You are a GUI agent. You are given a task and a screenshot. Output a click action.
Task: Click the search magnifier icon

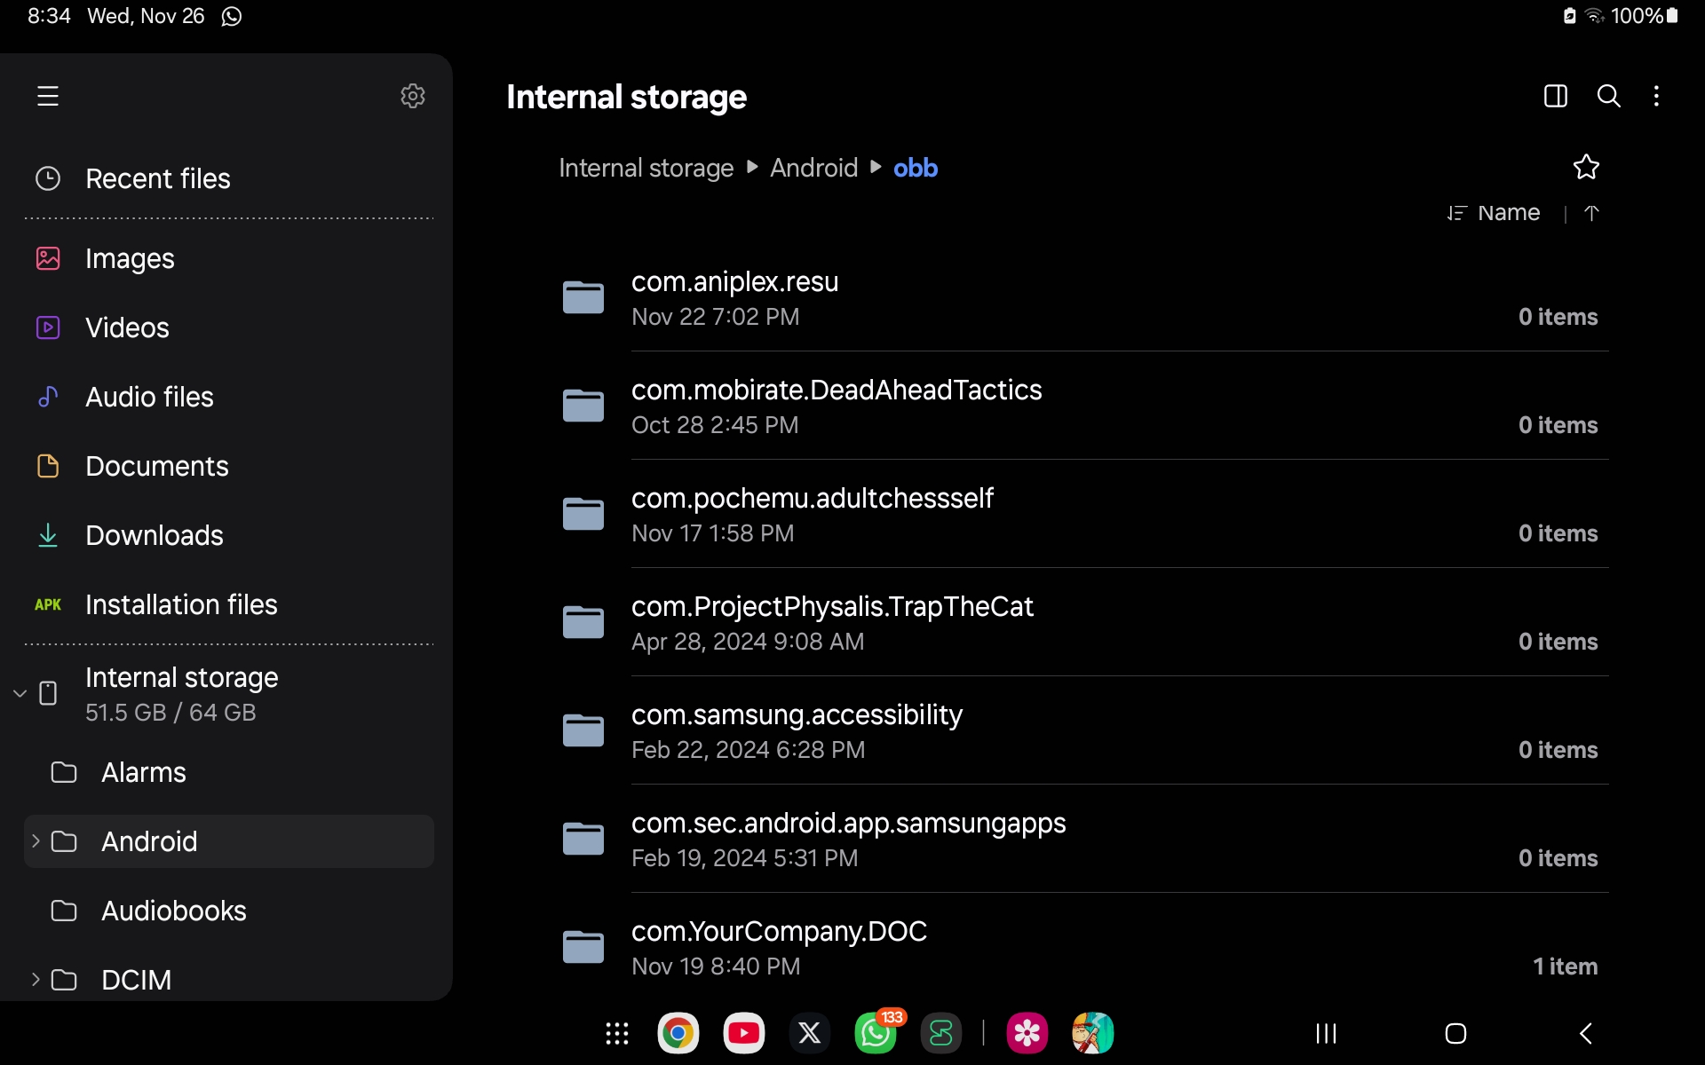coord(1608,96)
